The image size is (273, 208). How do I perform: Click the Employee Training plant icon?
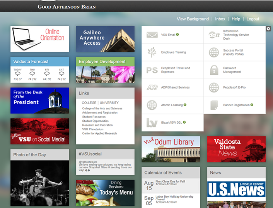[152, 52]
